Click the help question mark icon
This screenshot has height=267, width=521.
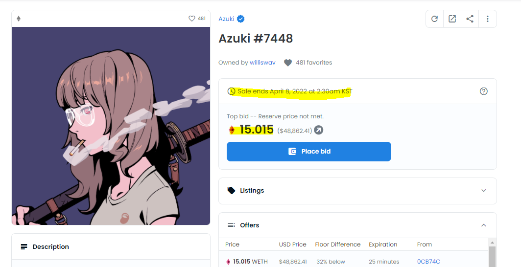483,91
